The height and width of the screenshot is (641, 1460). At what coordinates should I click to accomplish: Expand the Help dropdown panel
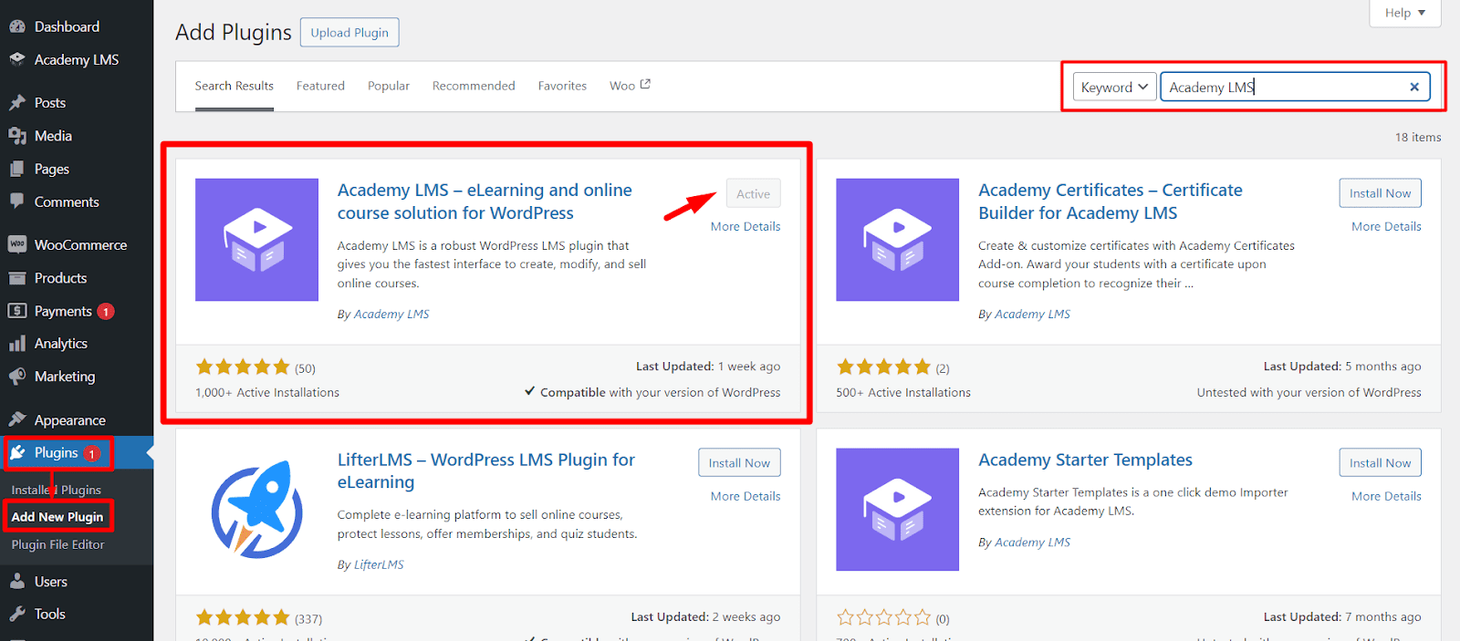point(1404,13)
